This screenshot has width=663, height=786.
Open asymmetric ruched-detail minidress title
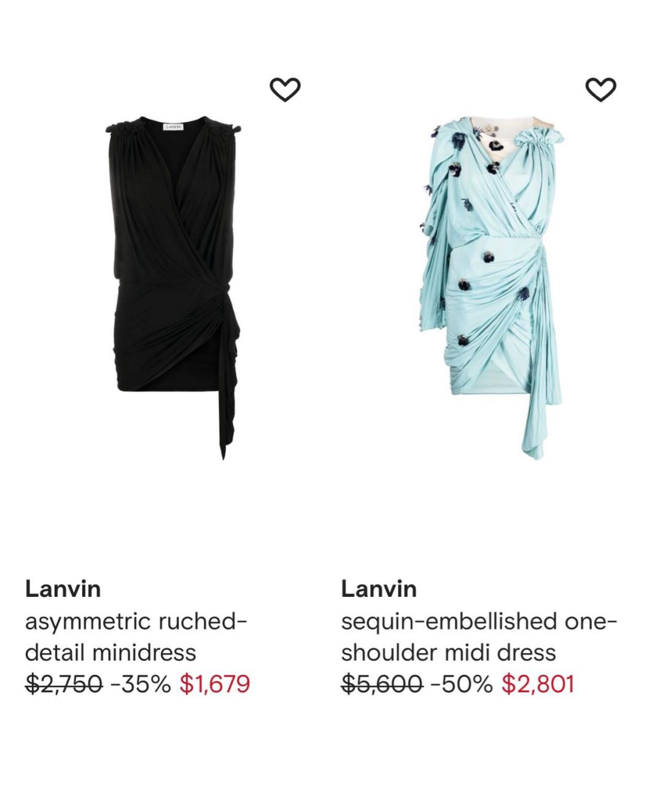click(136, 636)
